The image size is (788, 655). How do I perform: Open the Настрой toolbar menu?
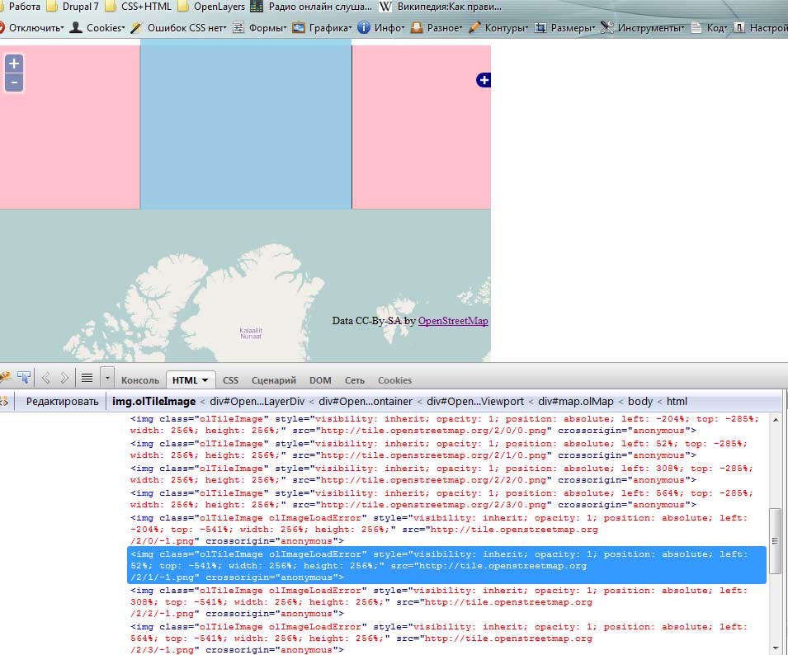[x=761, y=27]
